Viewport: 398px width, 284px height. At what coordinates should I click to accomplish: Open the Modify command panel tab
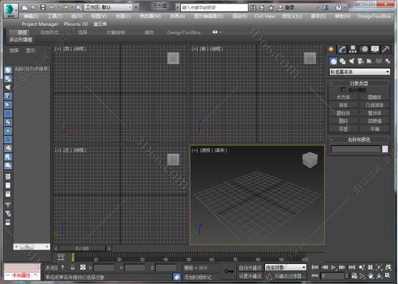[x=342, y=49]
